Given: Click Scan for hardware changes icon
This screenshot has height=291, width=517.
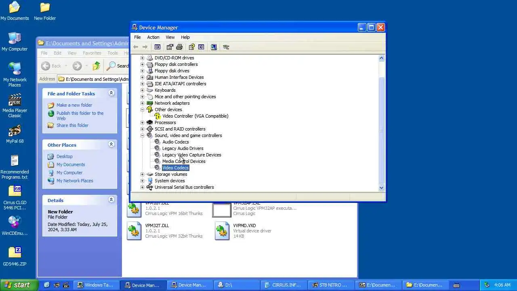Looking at the screenshot, I should [x=214, y=47].
